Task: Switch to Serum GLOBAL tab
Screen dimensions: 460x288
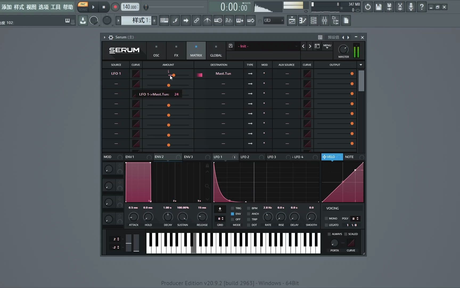Action: pyautogui.click(x=216, y=50)
